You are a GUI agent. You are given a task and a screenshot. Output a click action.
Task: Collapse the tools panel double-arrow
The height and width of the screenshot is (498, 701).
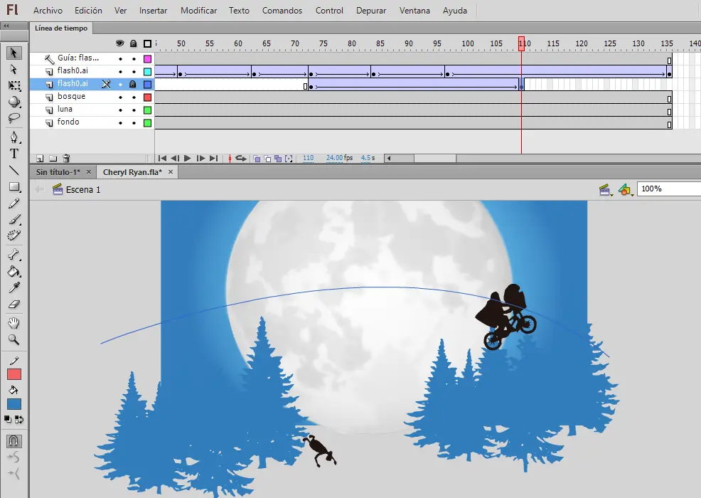coord(6,26)
